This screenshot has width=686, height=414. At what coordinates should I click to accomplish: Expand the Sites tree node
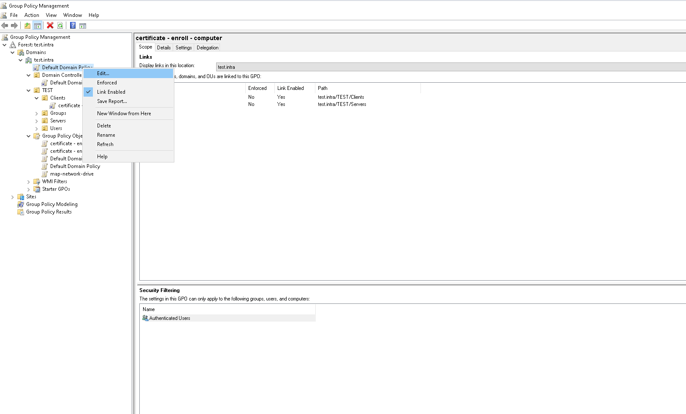point(12,197)
